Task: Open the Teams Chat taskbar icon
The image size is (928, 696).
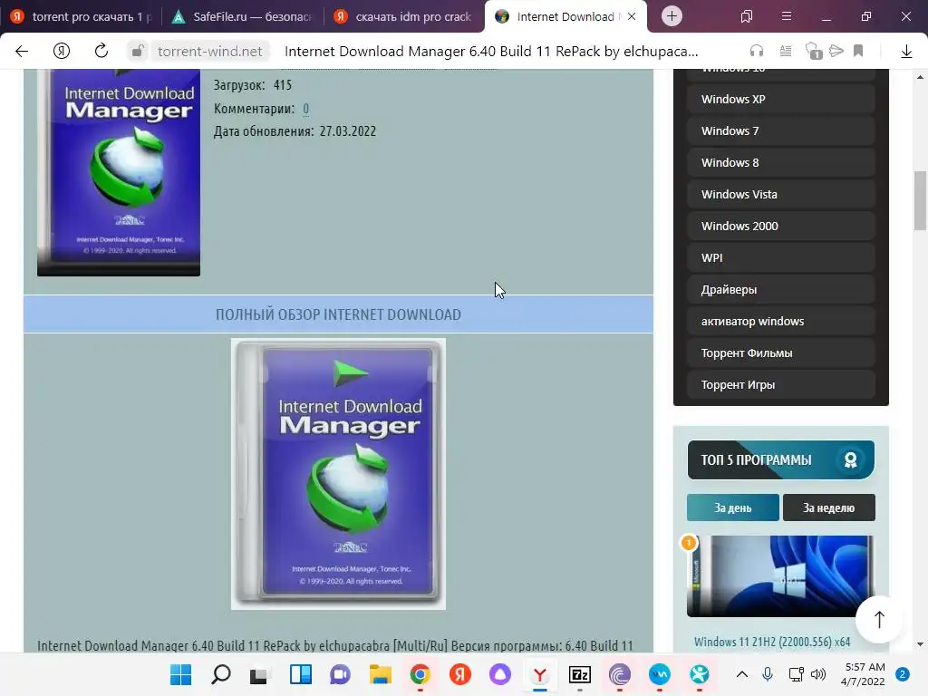Action: pyautogui.click(x=340, y=674)
